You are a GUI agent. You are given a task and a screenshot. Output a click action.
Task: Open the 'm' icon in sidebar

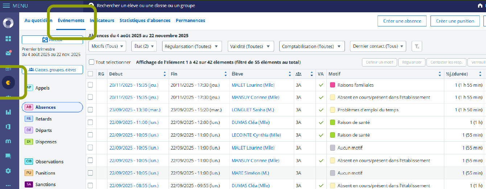click(x=8, y=141)
